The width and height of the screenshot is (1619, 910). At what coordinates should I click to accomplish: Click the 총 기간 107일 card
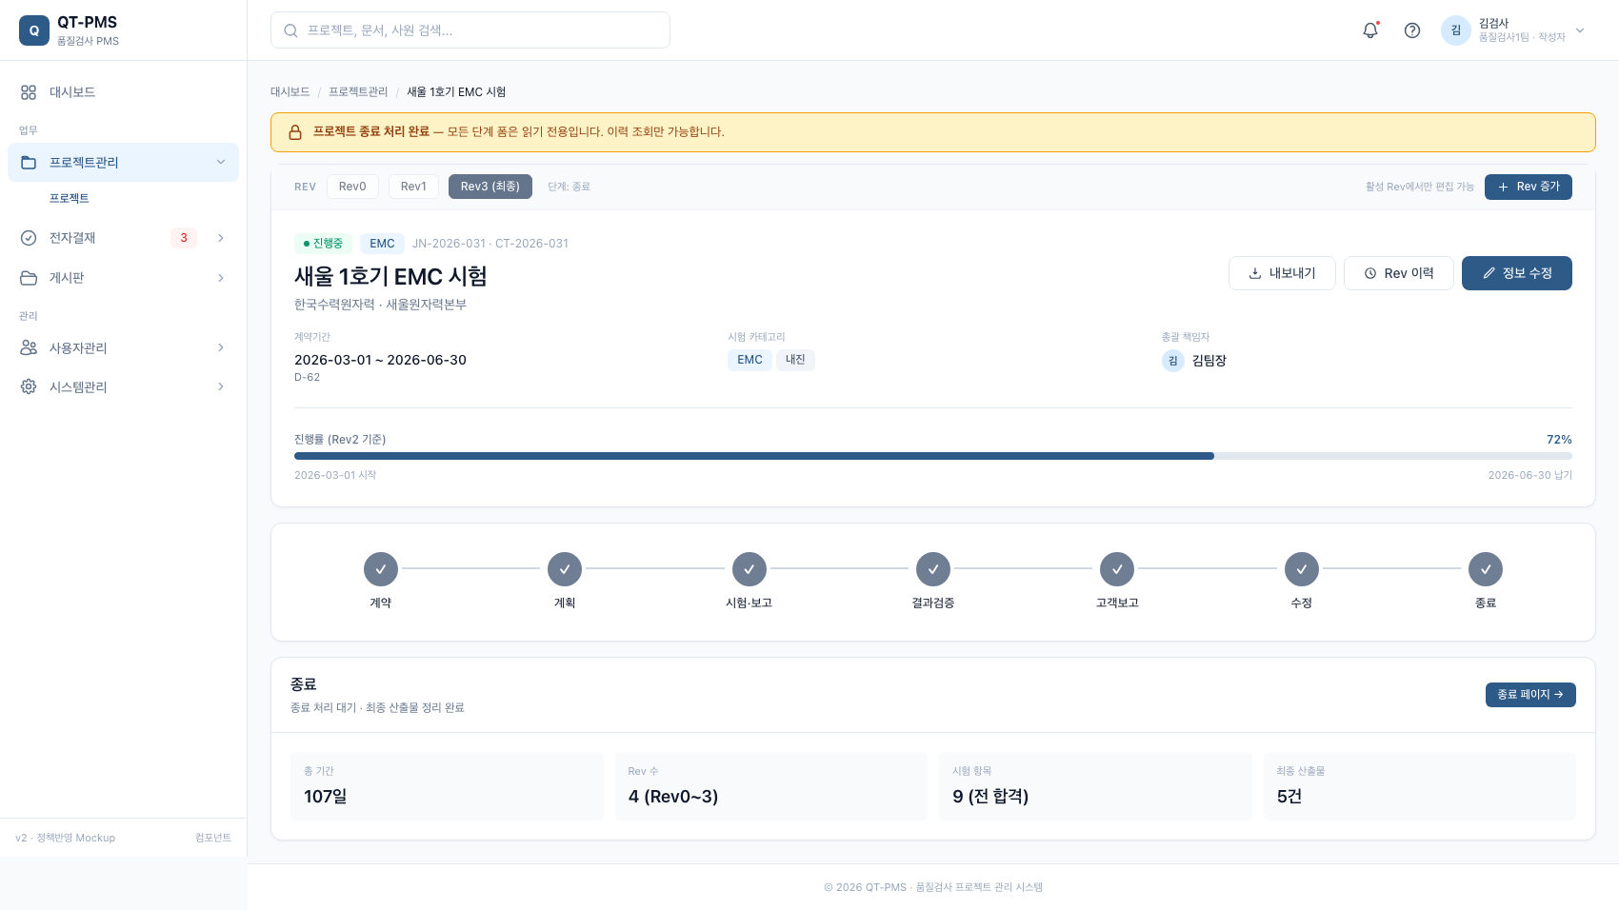tap(447, 786)
